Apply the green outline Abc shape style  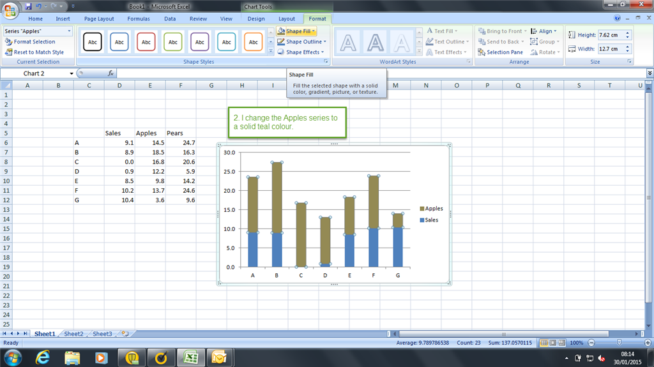[172, 42]
